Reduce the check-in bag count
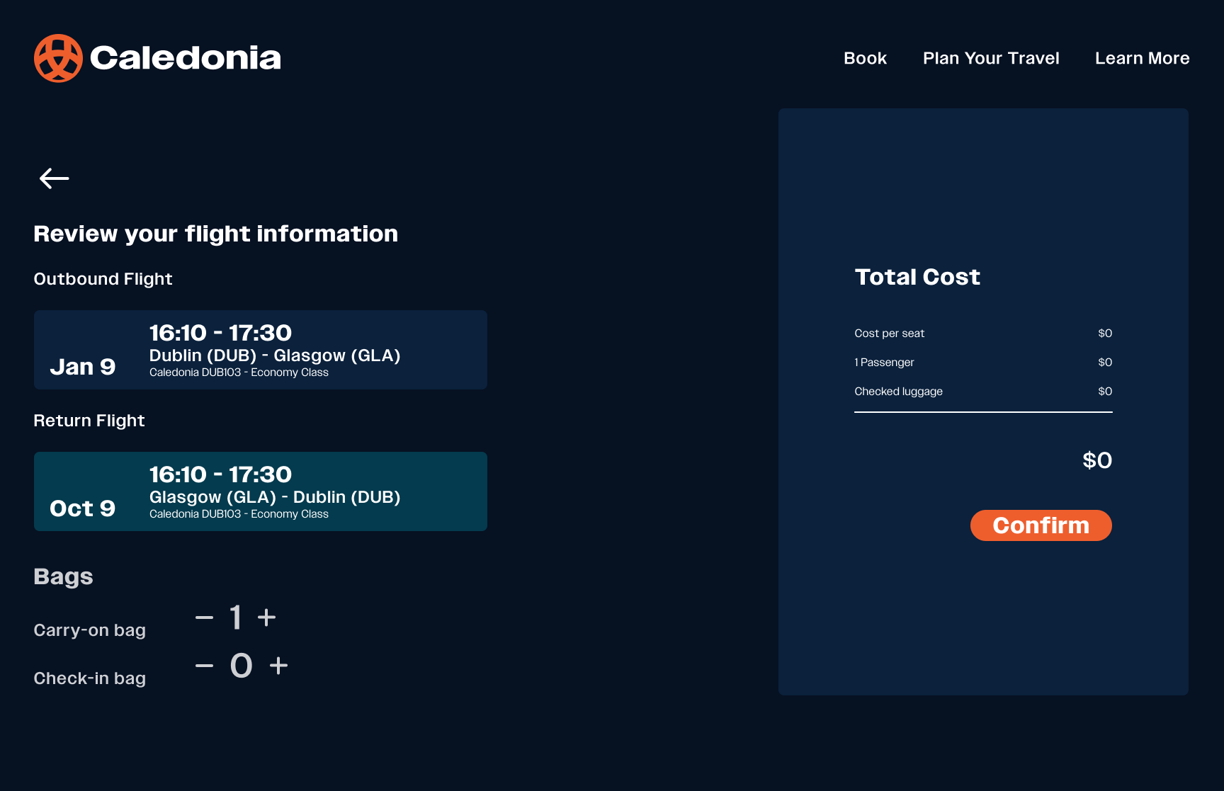Image resolution: width=1224 pixels, height=791 pixels. [x=204, y=666]
